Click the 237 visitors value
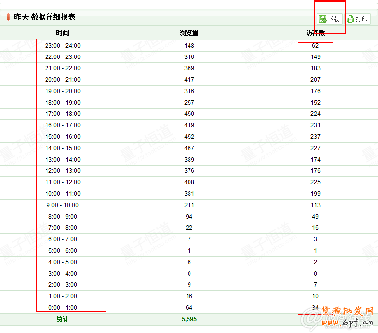This screenshot has width=378, height=333. (315, 137)
